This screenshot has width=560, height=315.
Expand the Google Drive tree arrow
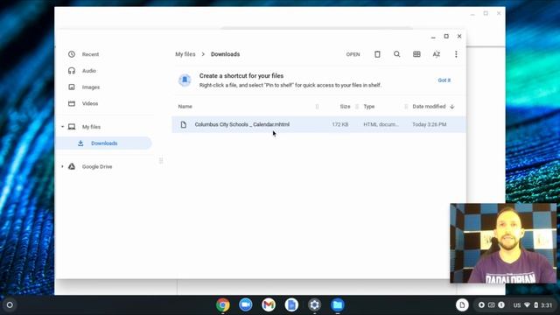[62, 167]
